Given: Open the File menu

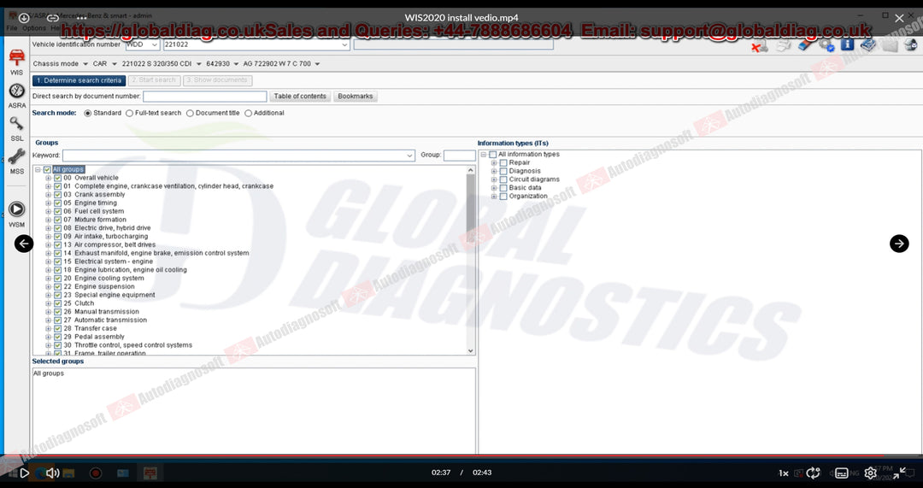Looking at the screenshot, I should (12, 27).
